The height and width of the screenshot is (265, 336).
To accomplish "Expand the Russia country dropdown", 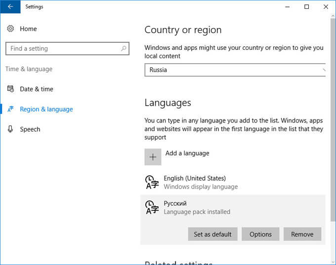I will coord(235,70).
